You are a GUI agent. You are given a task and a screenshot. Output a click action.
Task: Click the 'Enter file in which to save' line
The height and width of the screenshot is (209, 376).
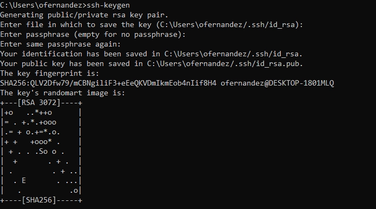151,25
